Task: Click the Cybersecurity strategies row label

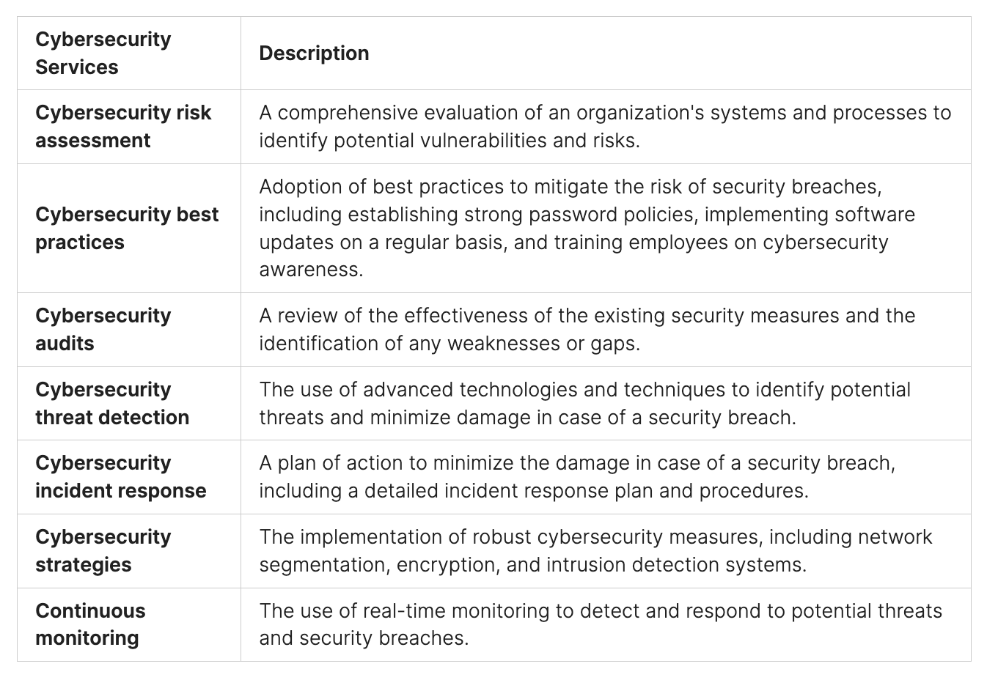Action: coord(103,550)
